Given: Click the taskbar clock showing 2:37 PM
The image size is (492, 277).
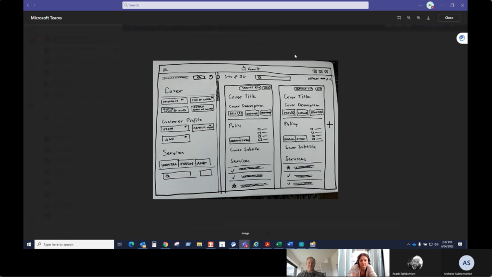Looking at the screenshot, I should pyautogui.click(x=448, y=244).
